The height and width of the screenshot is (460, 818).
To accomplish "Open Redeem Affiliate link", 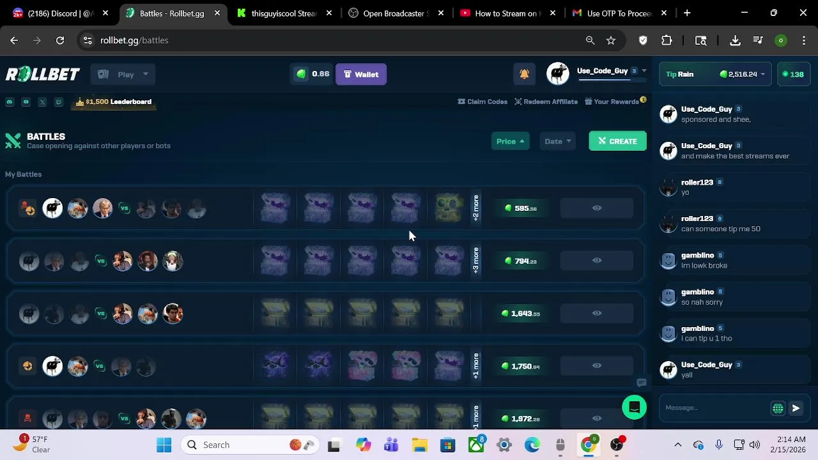I will [x=546, y=102].
